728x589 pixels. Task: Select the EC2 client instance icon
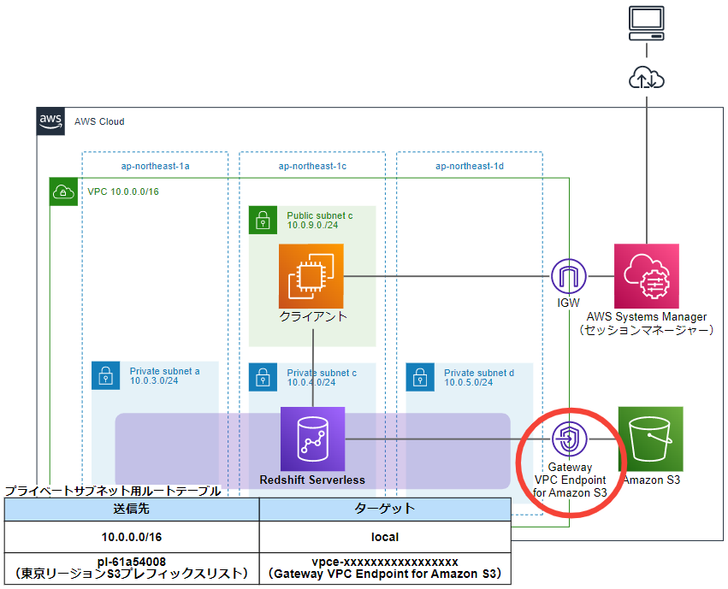(x=311, y=276)
